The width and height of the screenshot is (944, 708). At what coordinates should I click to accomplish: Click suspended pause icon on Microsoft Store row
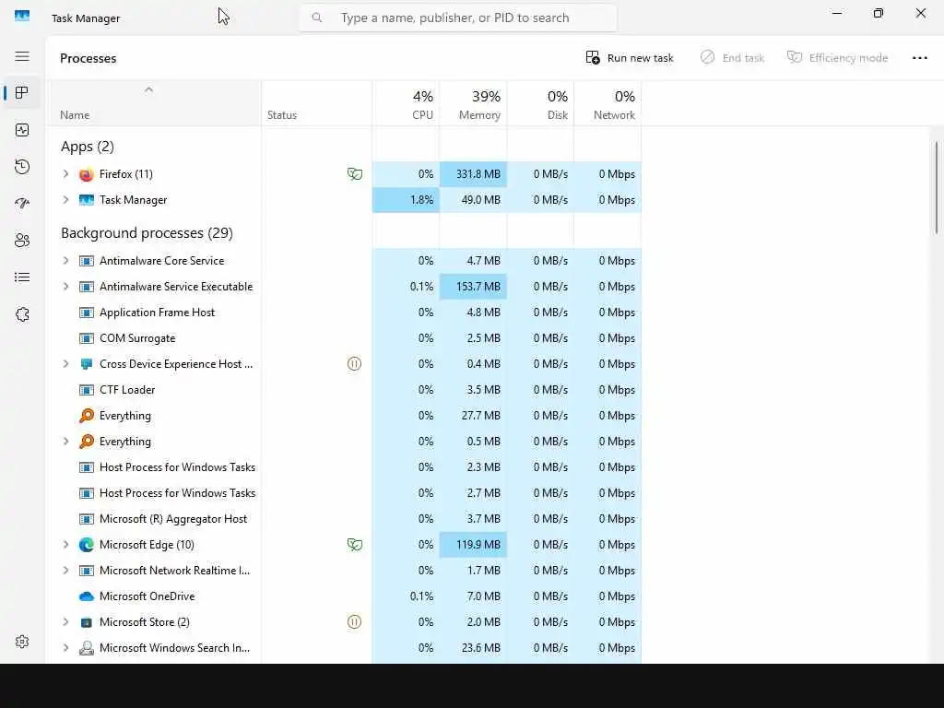355,622
